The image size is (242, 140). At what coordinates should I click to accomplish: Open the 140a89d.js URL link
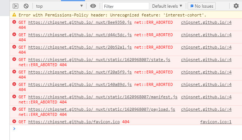80,85
